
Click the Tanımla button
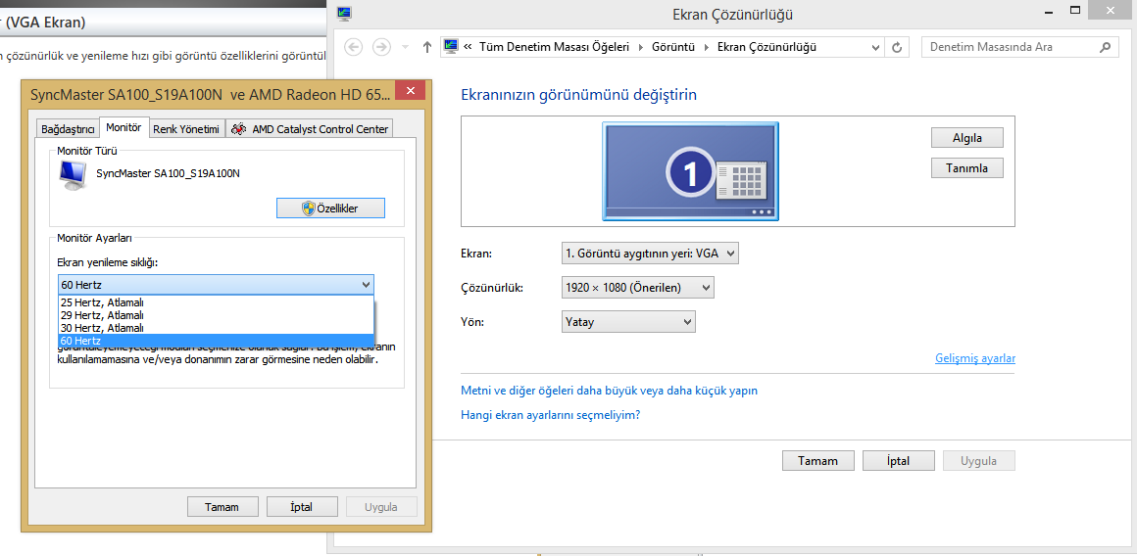point(966,168)
